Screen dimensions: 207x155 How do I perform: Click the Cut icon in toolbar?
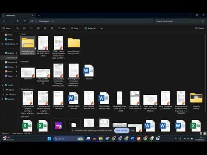point(17,28)
